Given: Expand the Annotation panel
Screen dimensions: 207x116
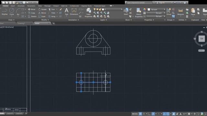Looking at the screenshot, I should point(73,20).
